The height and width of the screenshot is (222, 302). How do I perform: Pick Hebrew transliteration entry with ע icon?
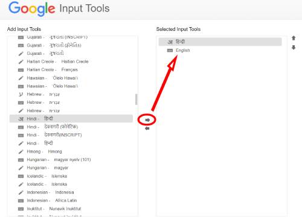(71, 94)
